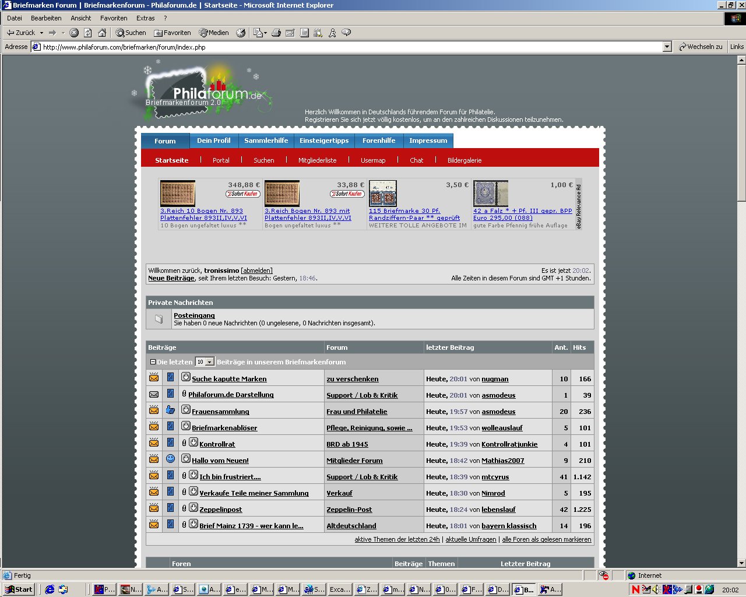Collapse the 'Die letzten Beiträge' section
The height and width of the screenshot is (597, 746).
(x=153, y=362)
